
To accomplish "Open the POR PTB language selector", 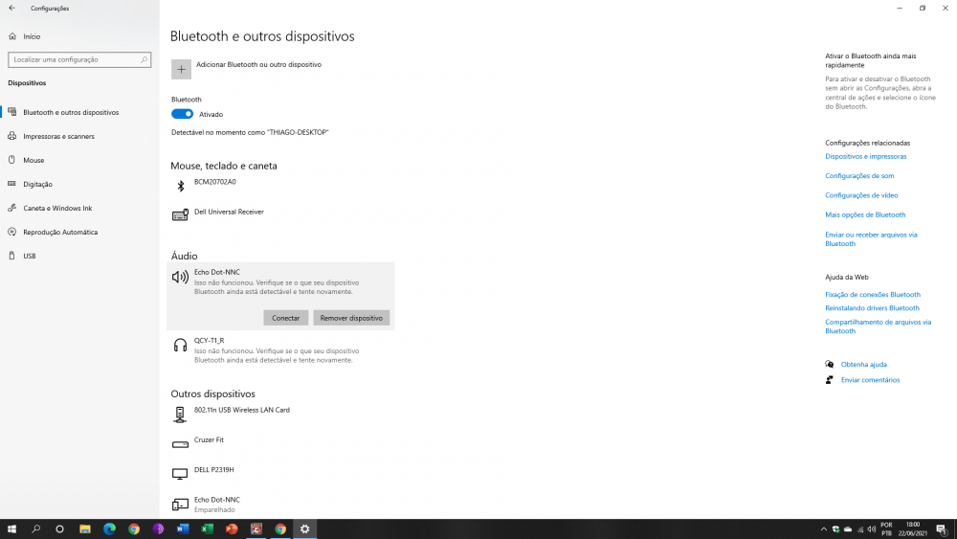I will [x=886, y=528].
